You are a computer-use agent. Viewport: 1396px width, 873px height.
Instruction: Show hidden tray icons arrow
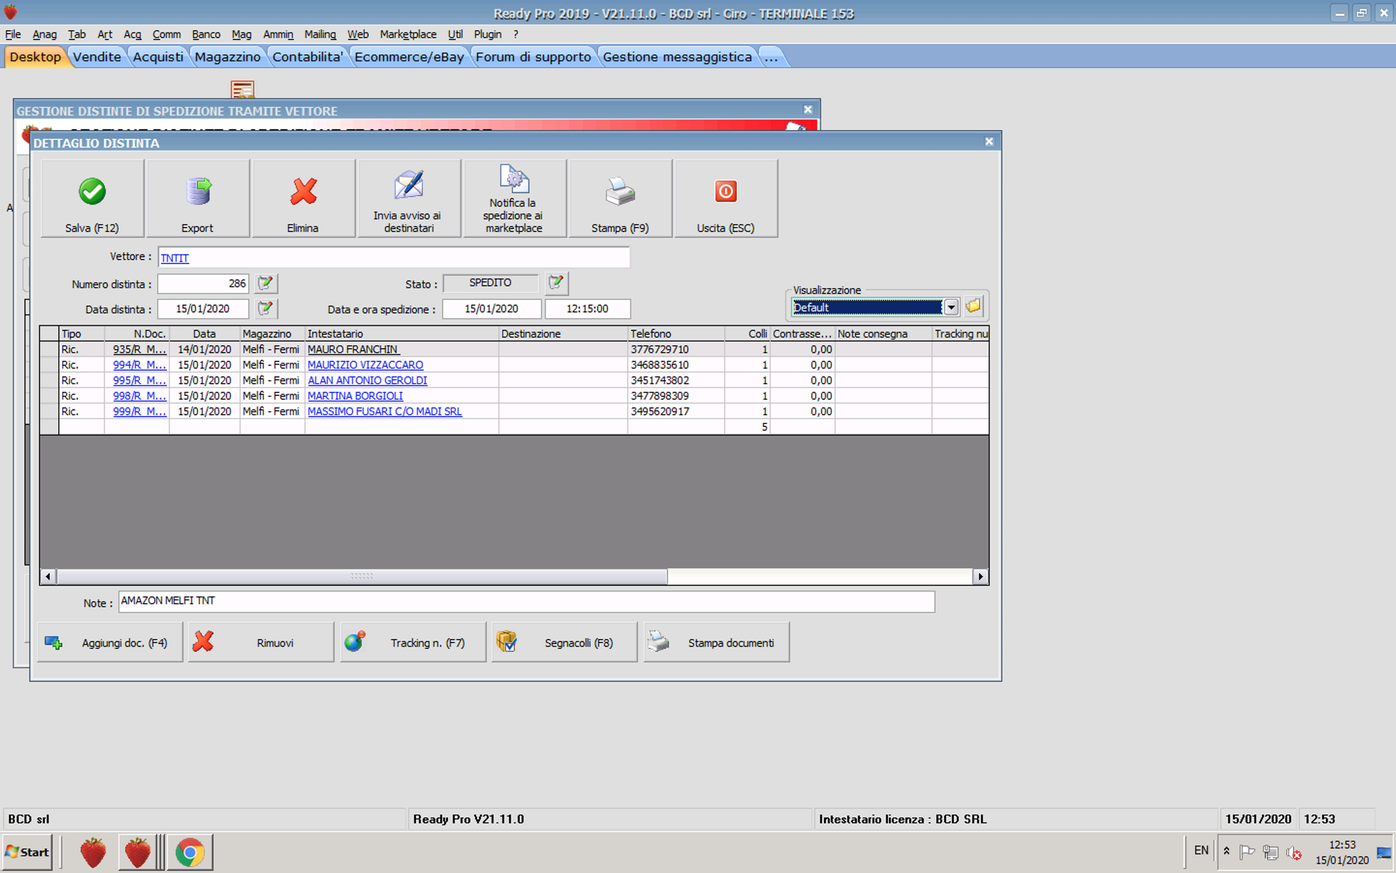1227,851
